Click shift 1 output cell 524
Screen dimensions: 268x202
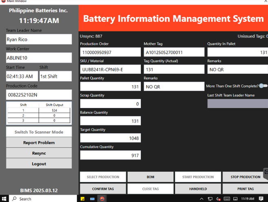click(54, 111)
